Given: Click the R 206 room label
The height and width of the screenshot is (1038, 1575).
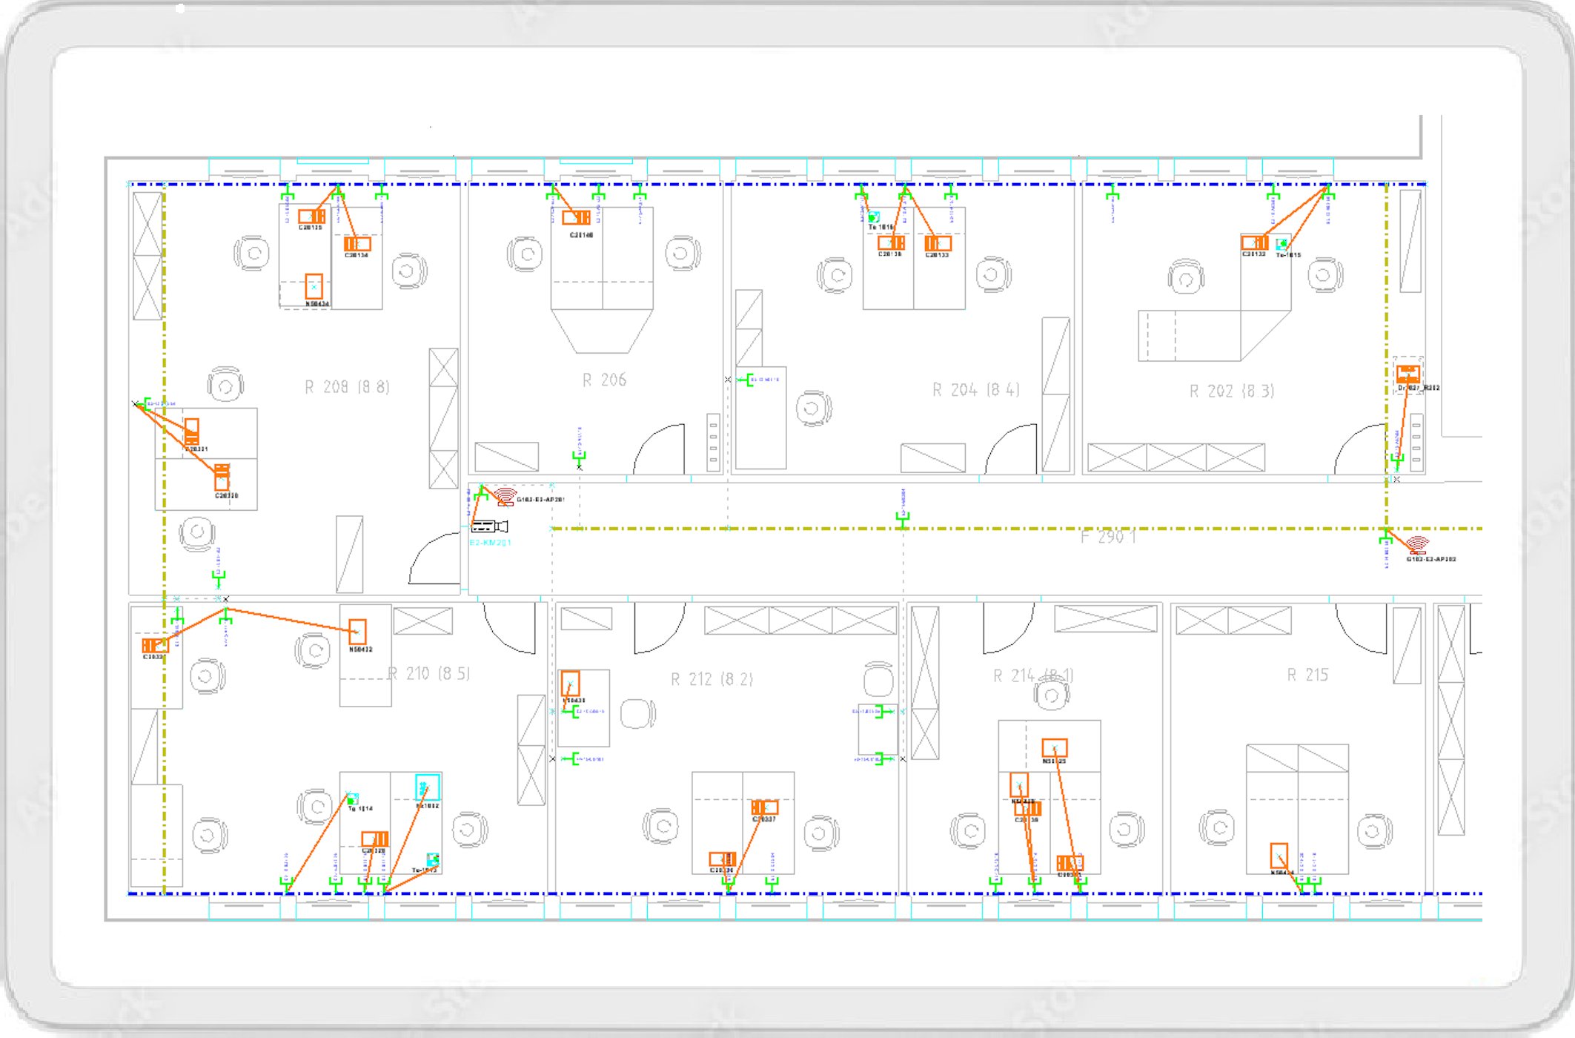Looking at the screenshot, I should 604,380.
